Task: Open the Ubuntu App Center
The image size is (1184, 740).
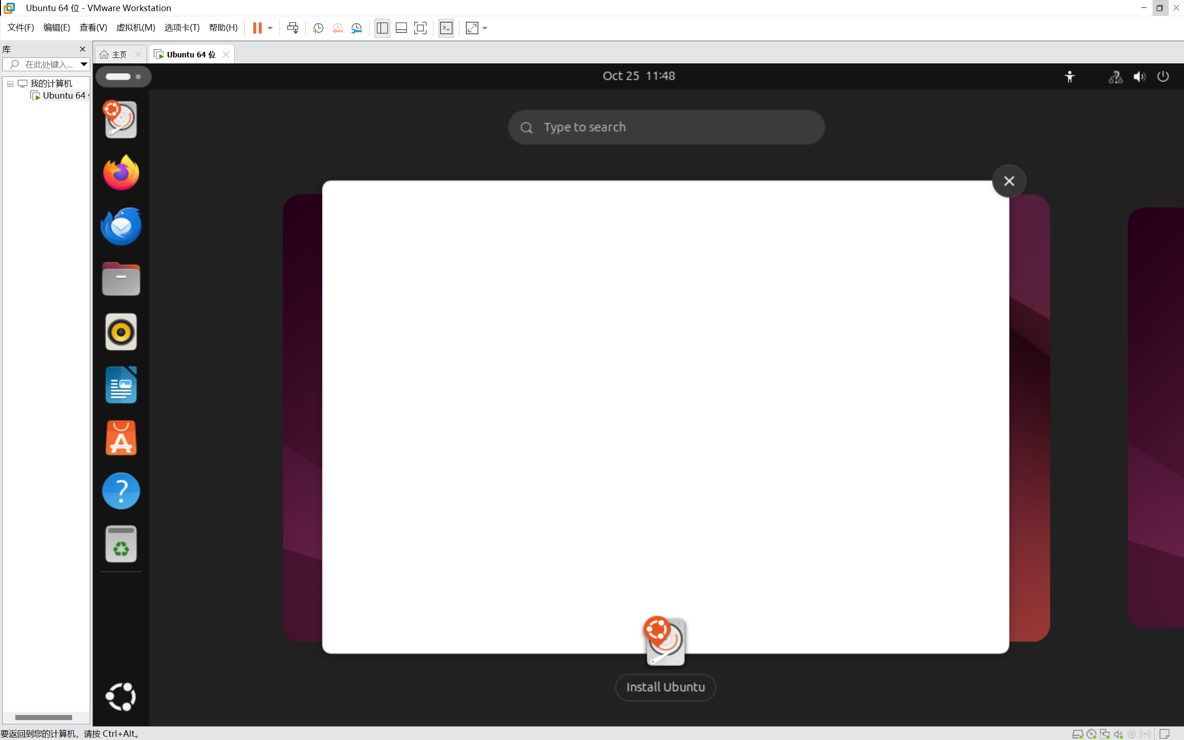Action: click(x=121, y=437)
